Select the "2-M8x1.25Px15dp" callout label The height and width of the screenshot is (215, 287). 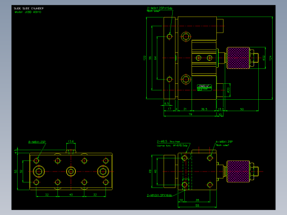tap(160, 8)
